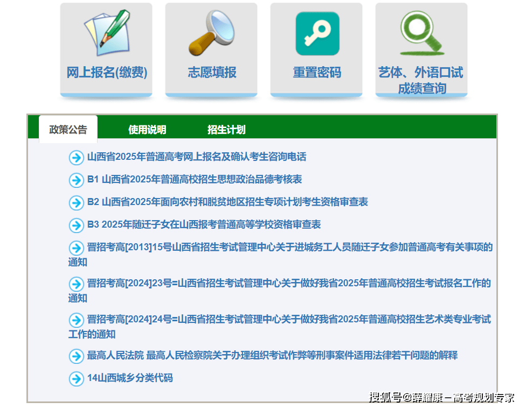Screen dimensions: 526x409
Task: Open 14山西城乡分类代码 link
Action: [130, 378]
